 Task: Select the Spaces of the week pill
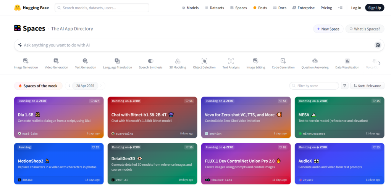[x=38, y=86]
